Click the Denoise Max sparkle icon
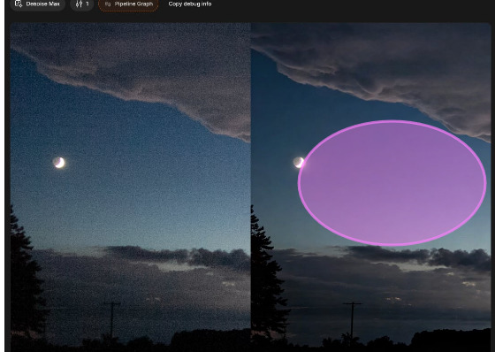The width and height of the screenshot is (503, 352). tap(19, 4)
